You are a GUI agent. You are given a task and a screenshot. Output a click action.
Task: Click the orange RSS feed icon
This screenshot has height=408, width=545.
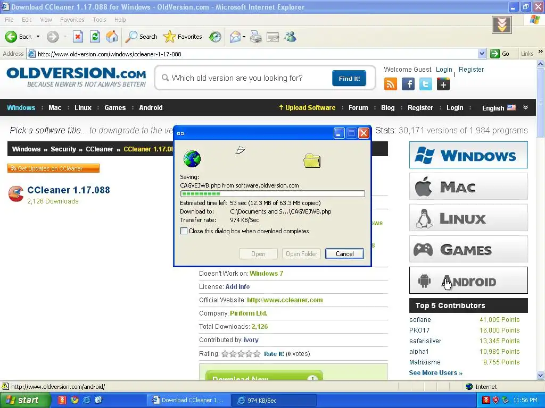coord(390,84)
